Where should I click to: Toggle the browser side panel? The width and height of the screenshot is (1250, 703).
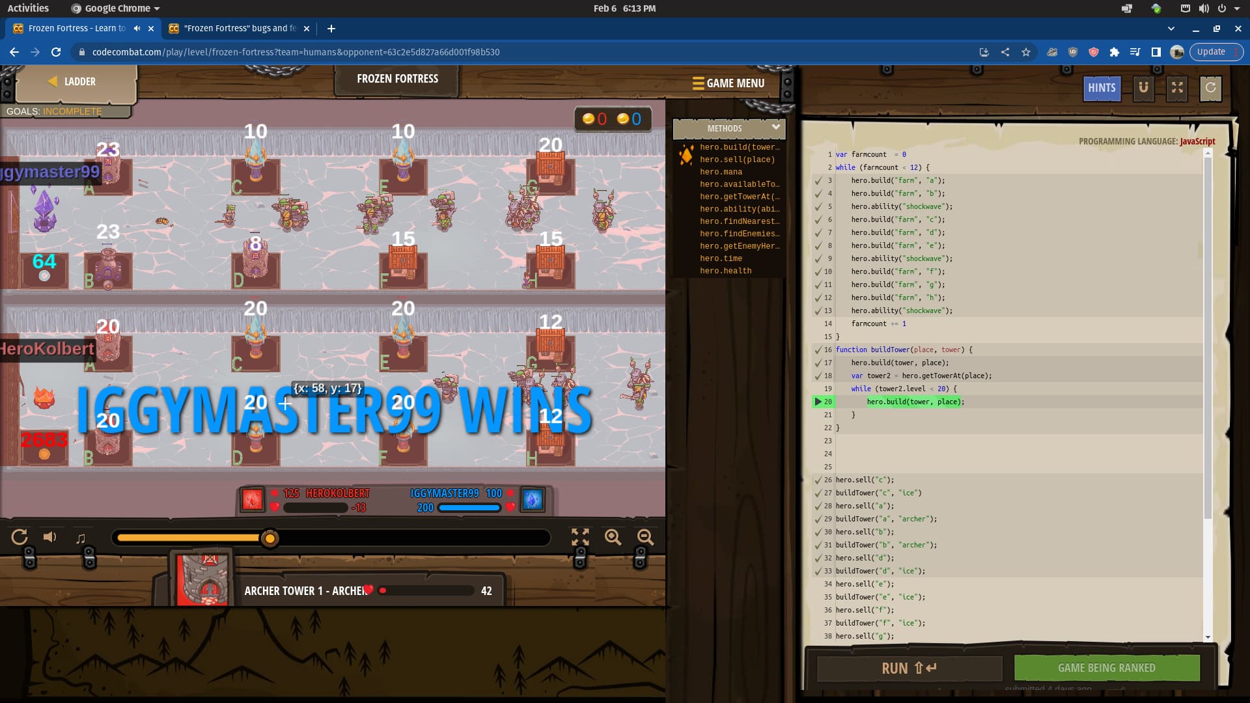pos(1156,52)
